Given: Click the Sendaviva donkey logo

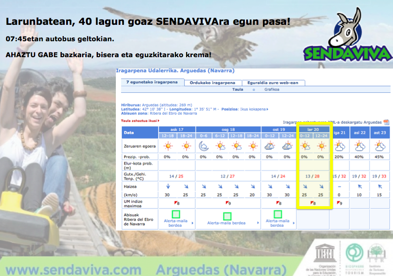Looking at the screenshot, I should (347, 35).
